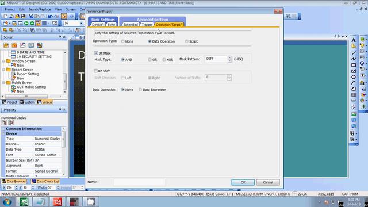The image size is (368, 207).
Task: Collapse the Window Screen folder
Action: point(3,61)
